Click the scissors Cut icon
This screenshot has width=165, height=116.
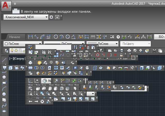click(155, 50)
